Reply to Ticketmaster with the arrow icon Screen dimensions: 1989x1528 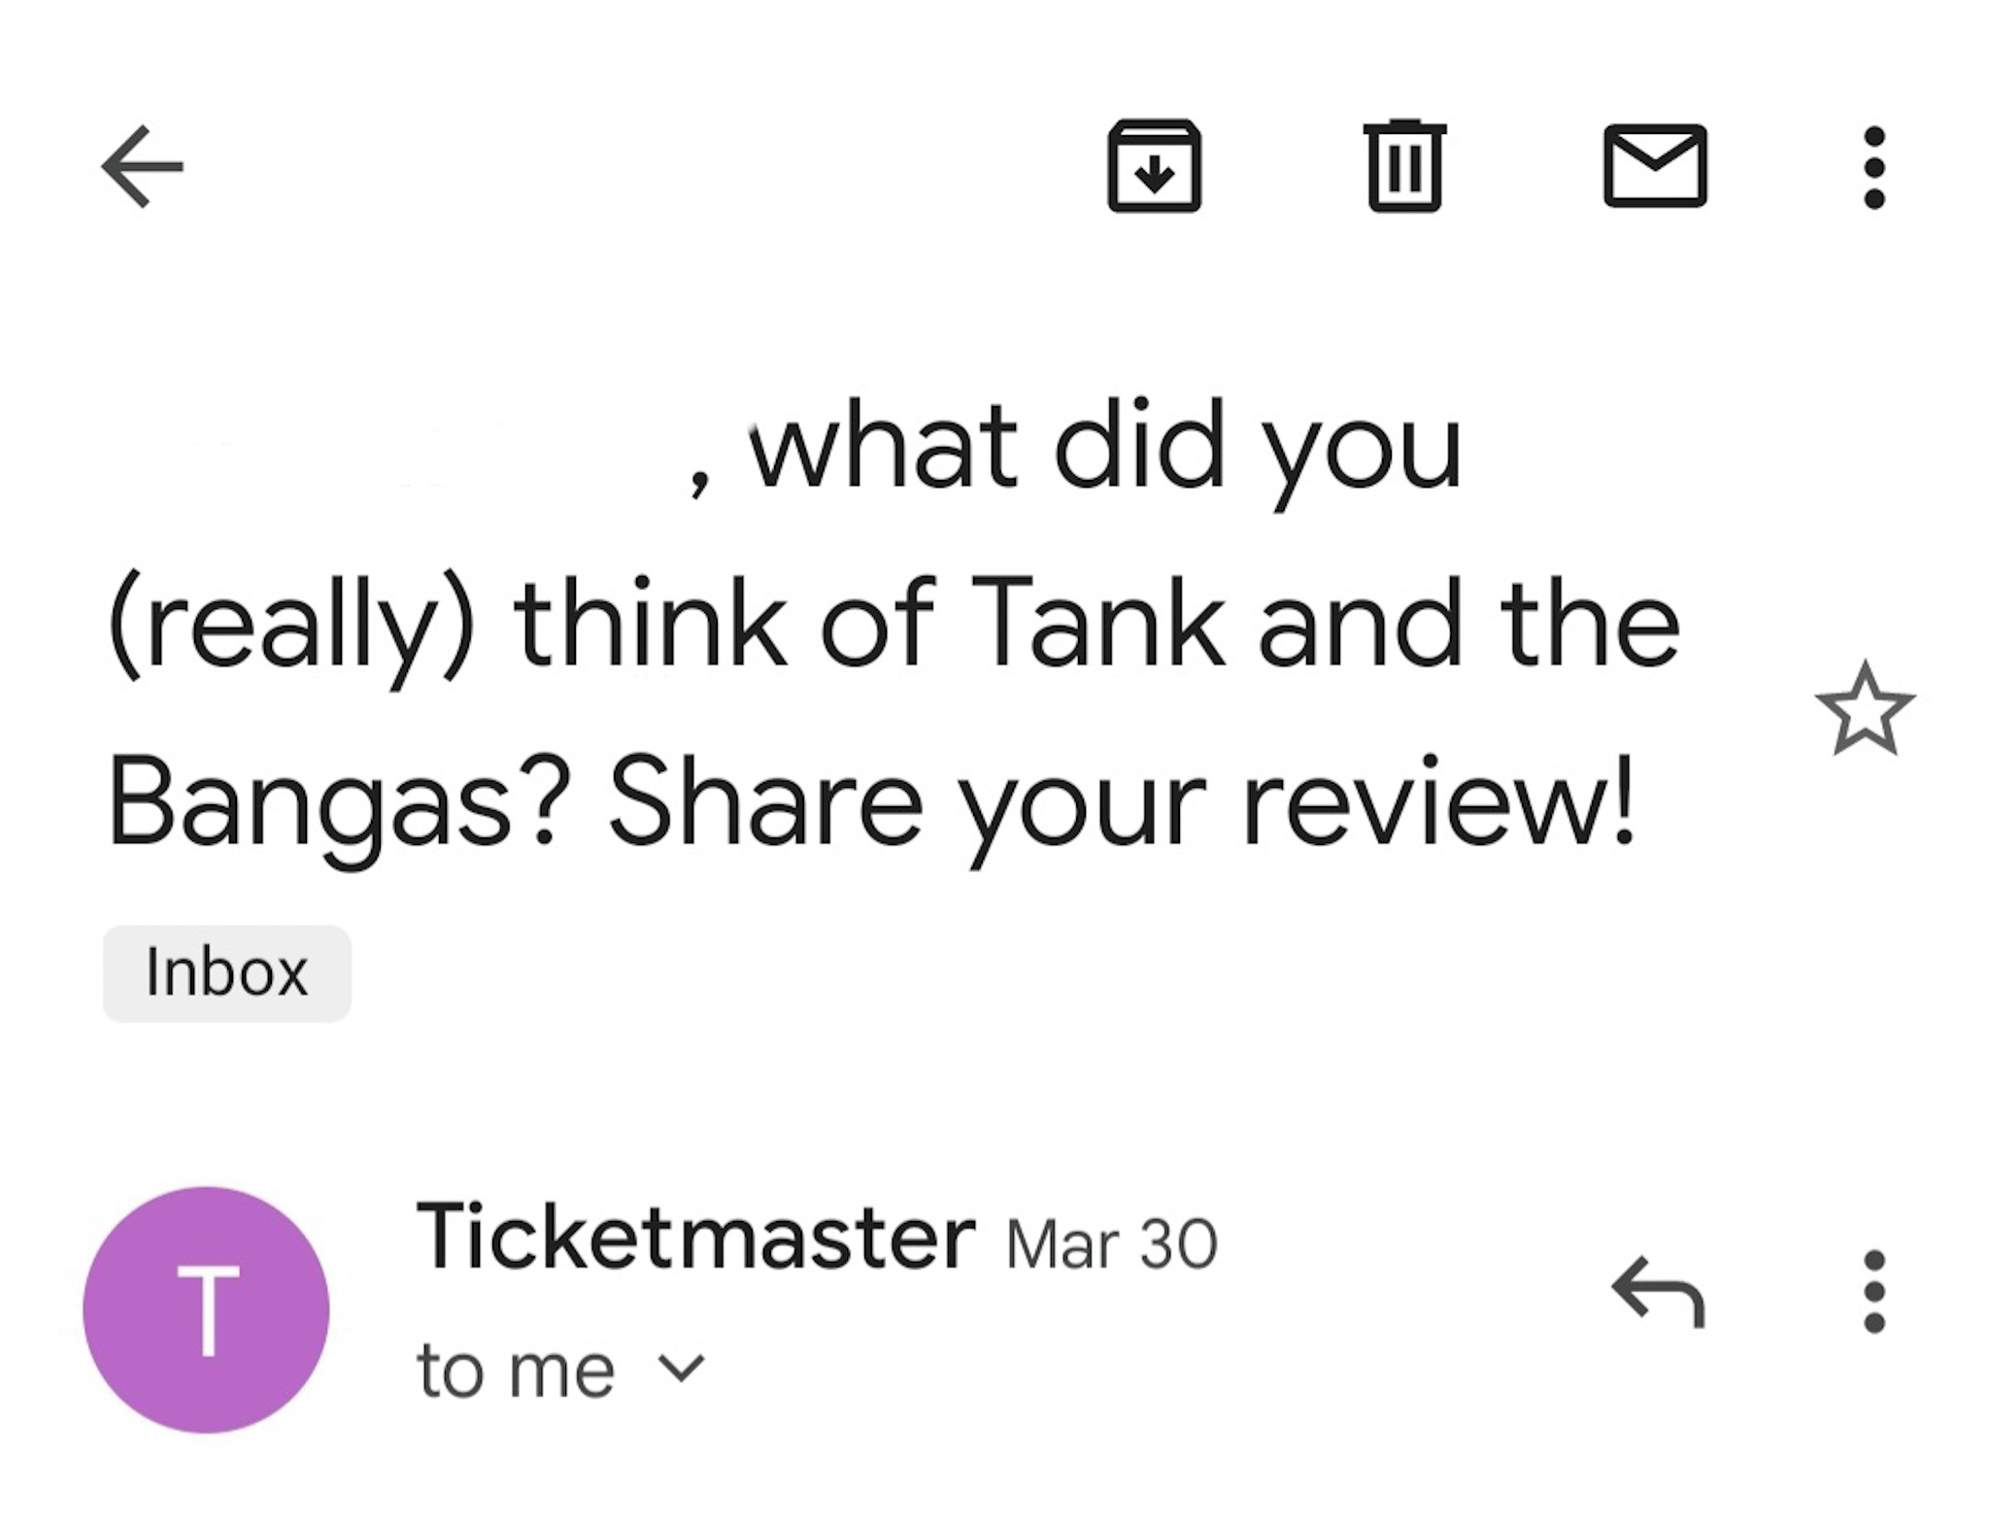click(x=1658, y=1292)
